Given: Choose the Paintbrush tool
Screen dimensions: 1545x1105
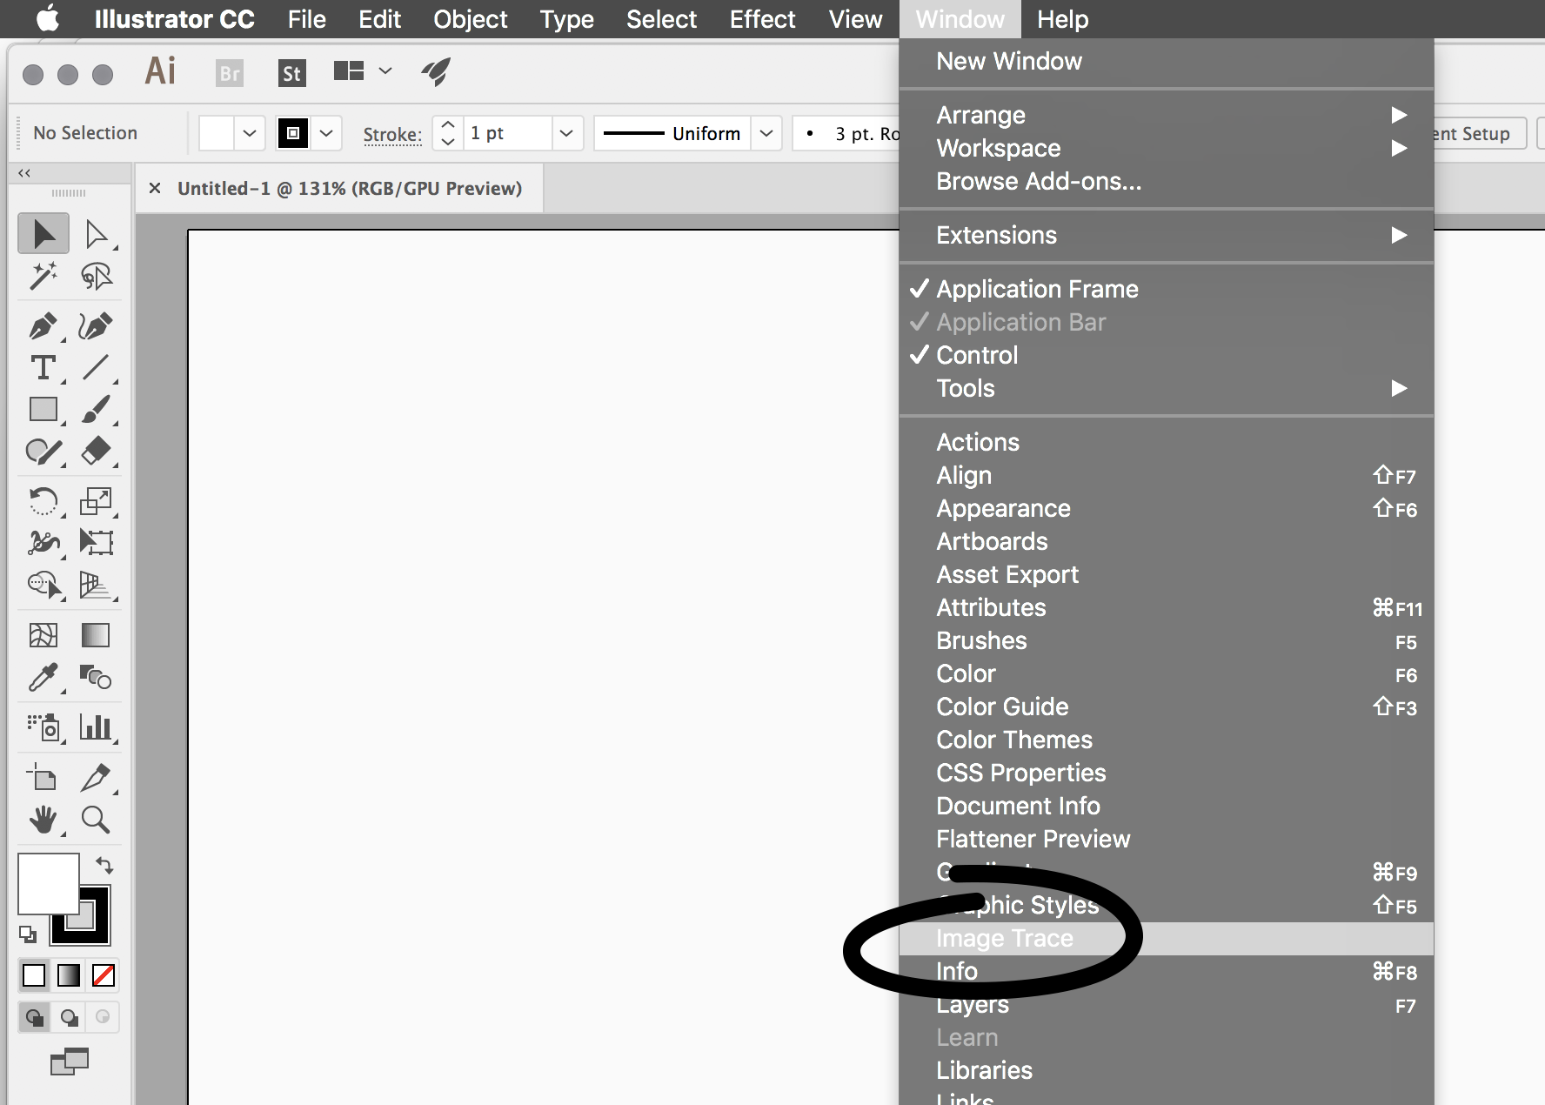Looking at the screenshot, I should point(97,409).
